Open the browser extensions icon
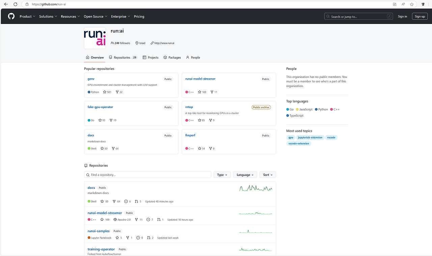Screen dimensions: 432x256 (423, 4)
